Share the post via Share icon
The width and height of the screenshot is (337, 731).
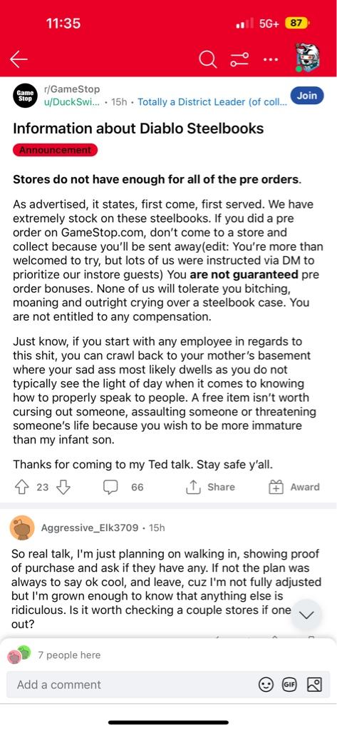(192, 487)
